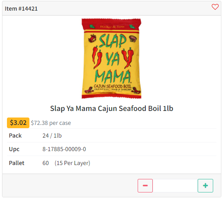Click the Pallet quantity 60

coord(45,163)
